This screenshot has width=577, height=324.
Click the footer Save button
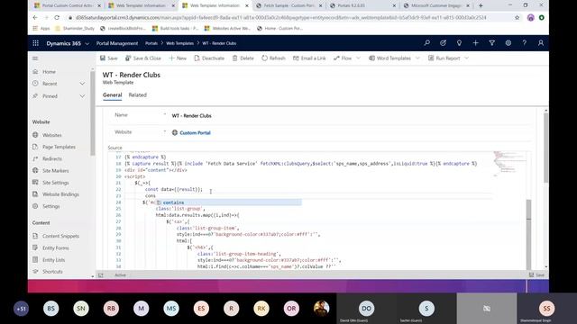pyautogui.click(x=537, y=275)
